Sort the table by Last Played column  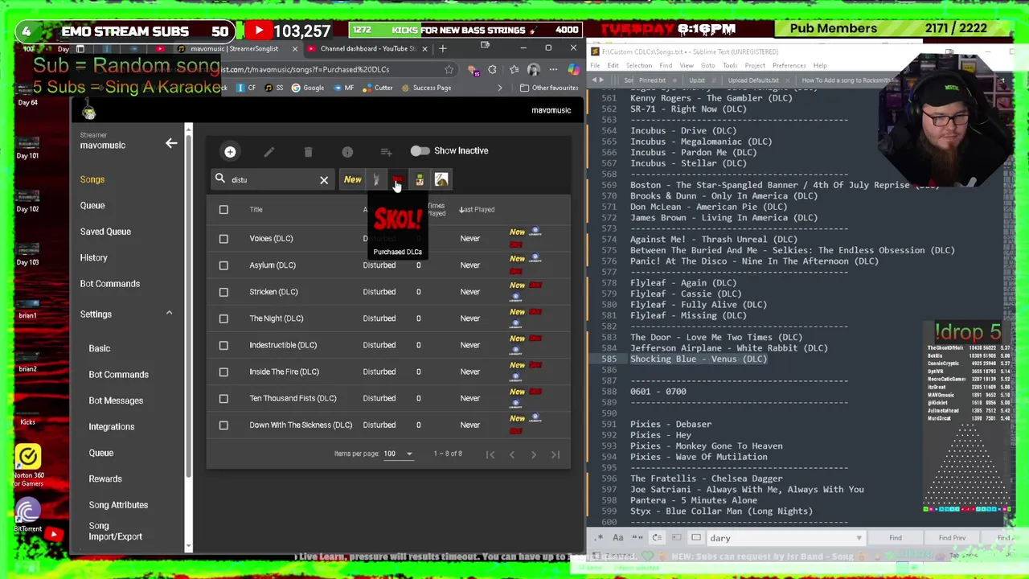tap(478, 210)
